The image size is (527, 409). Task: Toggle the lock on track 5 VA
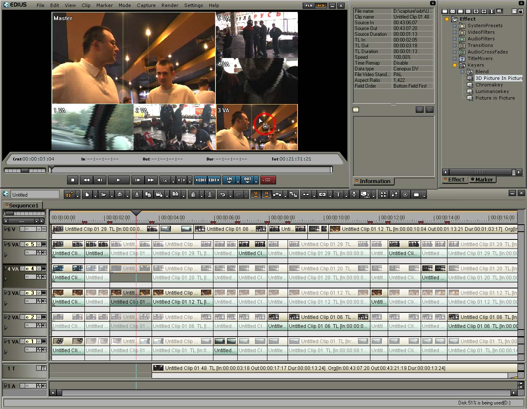pos(23,244)
